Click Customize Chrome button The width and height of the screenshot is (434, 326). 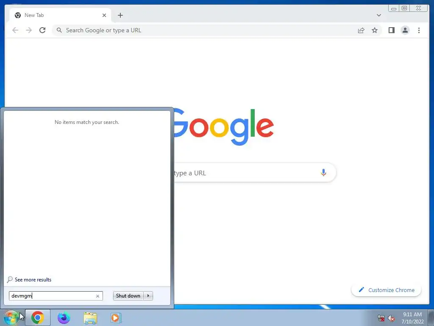(x=387, y=290)
